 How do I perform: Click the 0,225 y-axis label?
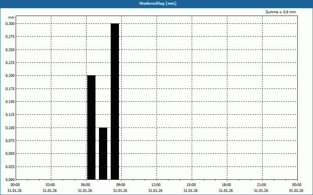[10, 63]
